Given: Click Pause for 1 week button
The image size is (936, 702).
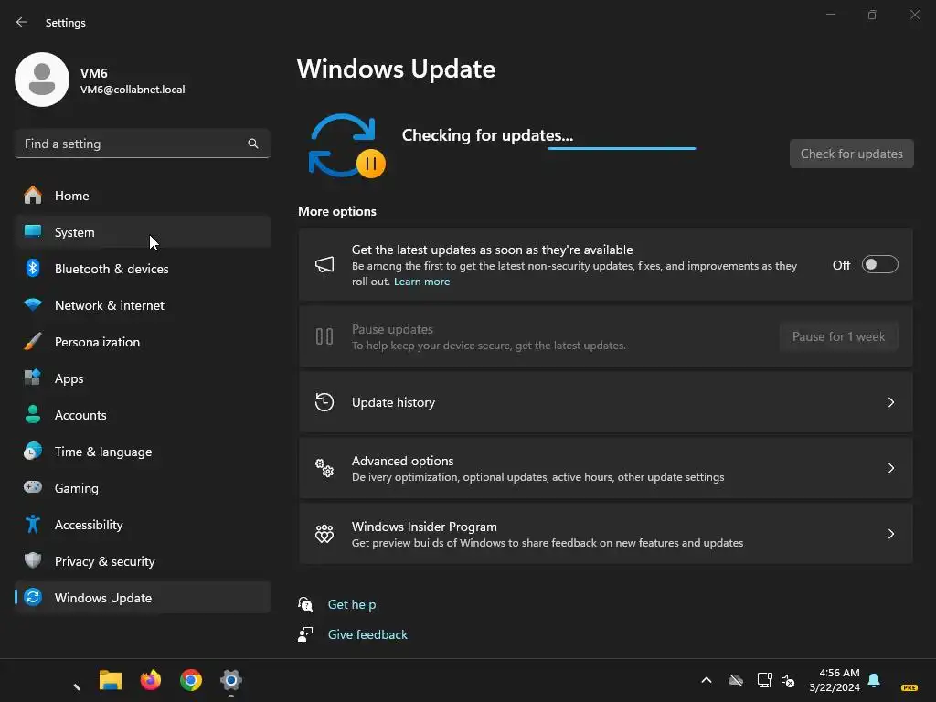Looking at the screenshot, I should 838,336.
